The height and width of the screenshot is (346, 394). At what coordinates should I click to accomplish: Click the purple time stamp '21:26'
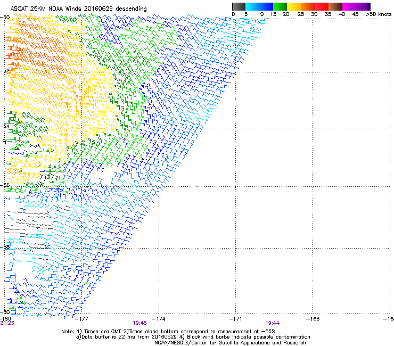[7, 323]
